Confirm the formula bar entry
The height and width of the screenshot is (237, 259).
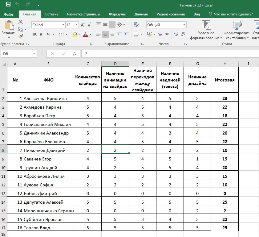63,54
